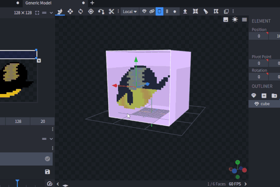Open a new tab with plus
The width and height of the screenshot is (280, 187).
92,3
